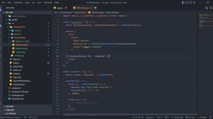The image size is (213, 119).
Task: Change the CRLF end-of-line sequence
Action: click(166, 117)
